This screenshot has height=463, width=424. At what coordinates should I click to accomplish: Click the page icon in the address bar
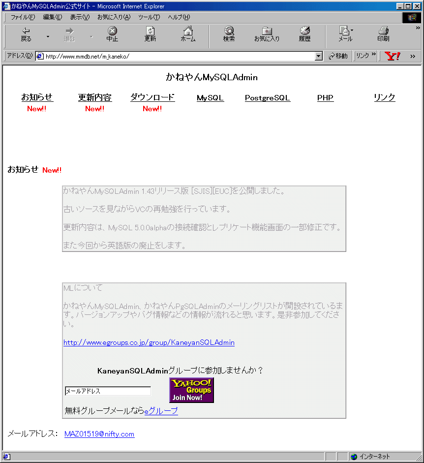coord(40,56)
